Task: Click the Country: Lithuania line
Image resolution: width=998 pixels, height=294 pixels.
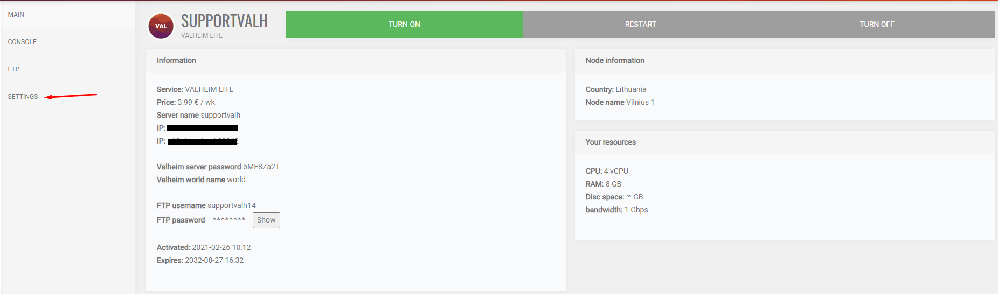Action: [616, 89]
